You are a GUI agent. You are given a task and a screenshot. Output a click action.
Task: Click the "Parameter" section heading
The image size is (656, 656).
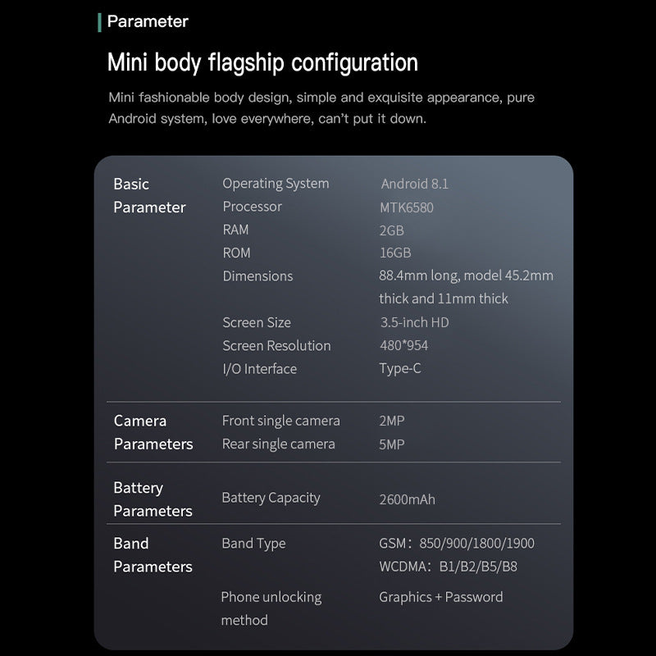pyautogui.click(x=148, y=22)
